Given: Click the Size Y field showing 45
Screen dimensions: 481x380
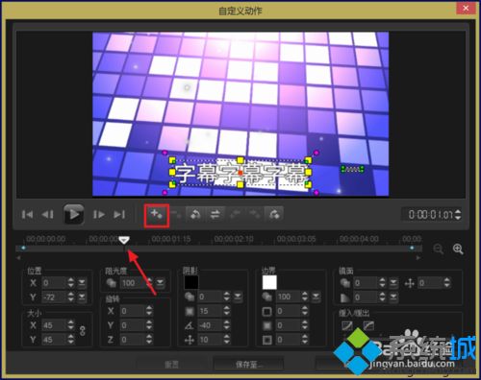Looking at the screenshot, I should coord(54,340).
